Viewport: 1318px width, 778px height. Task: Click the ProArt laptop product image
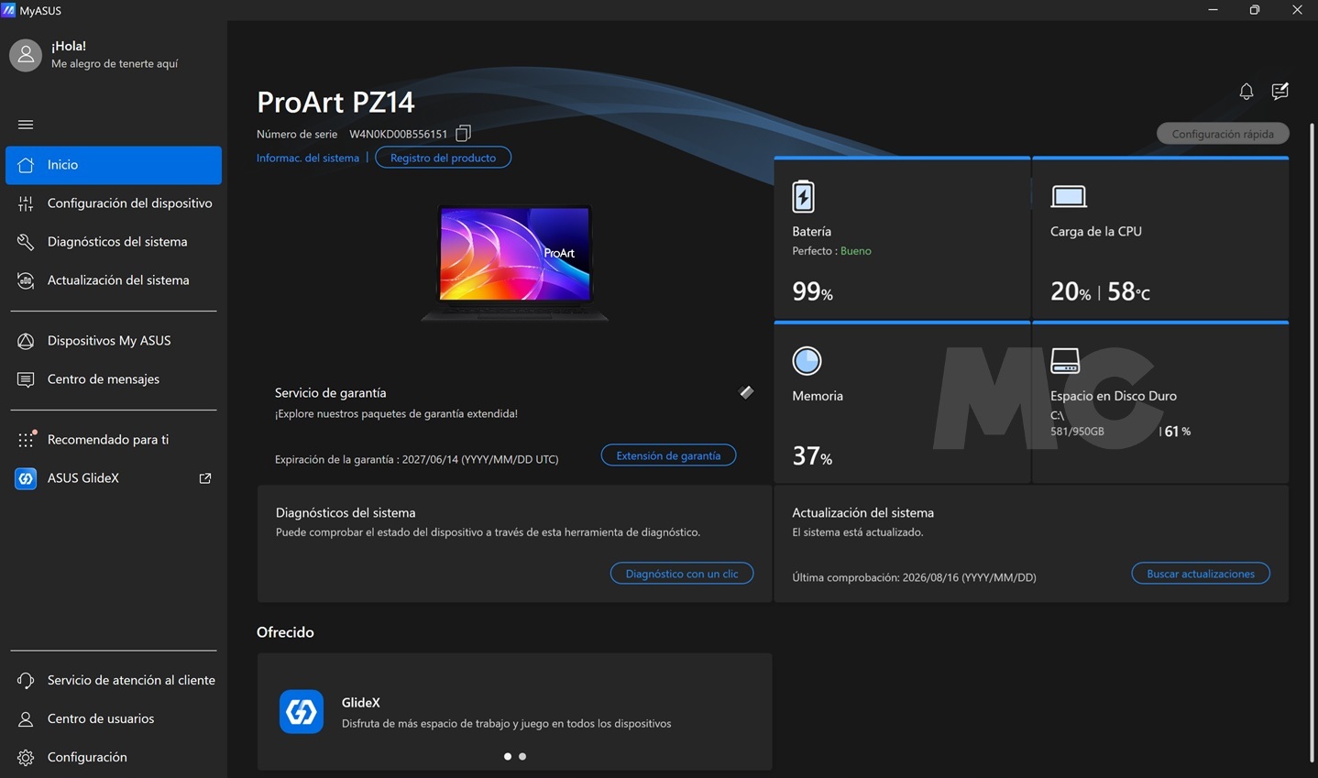click(x=515, y=263)
